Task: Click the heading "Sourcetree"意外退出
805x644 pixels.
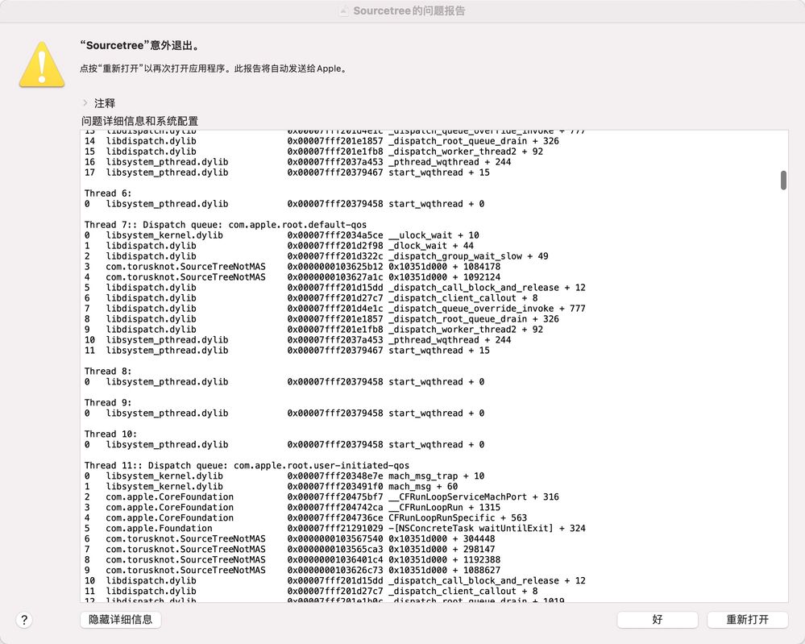Action: tap(139, 45)
